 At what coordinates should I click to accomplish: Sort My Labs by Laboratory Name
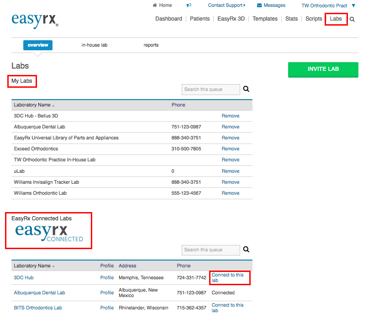point(34,105)
